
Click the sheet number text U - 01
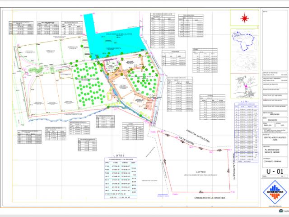pos(275,171)
